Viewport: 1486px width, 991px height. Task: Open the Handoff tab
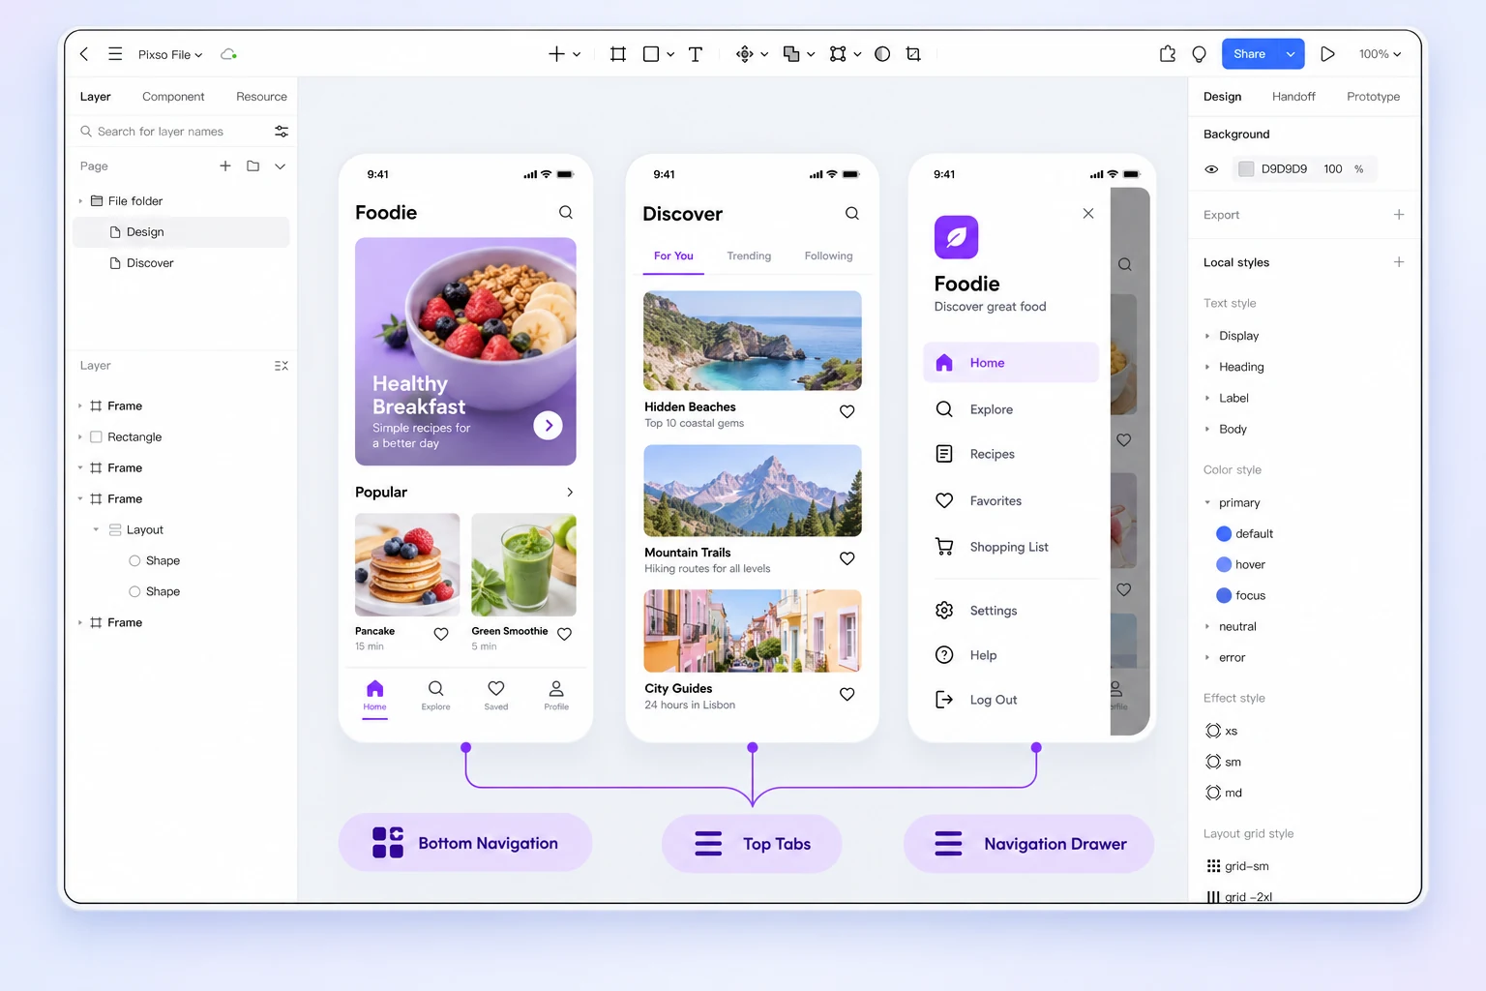(x=1293, y=97)
